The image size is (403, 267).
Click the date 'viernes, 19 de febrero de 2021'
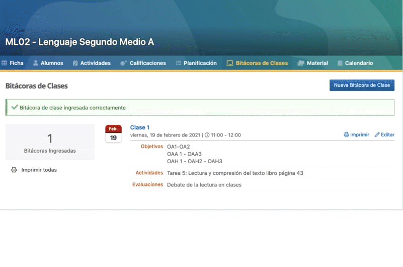coord(165,135)
